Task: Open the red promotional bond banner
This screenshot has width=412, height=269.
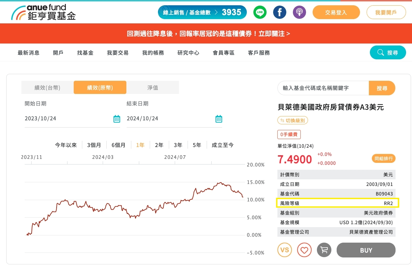Action: 206,34
